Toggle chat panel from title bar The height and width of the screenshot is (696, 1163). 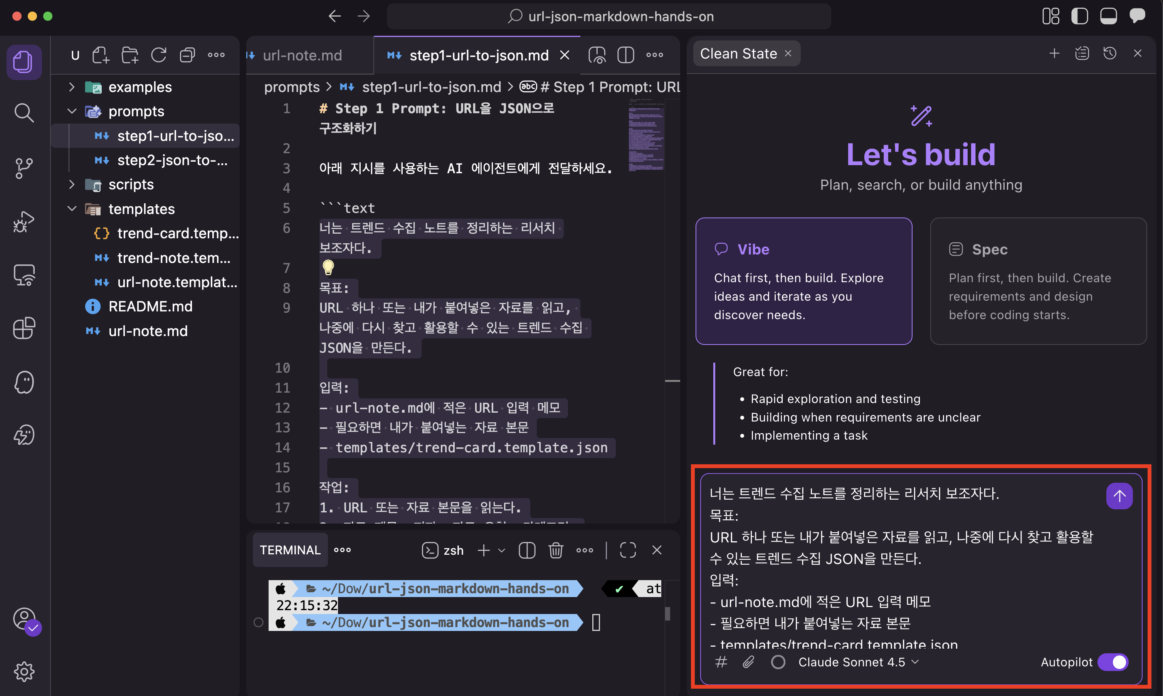(x=1137, y=17)
